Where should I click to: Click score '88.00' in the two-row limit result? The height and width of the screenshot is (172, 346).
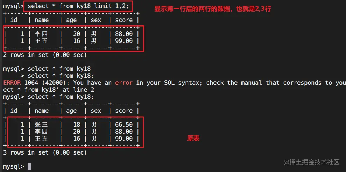124,34
